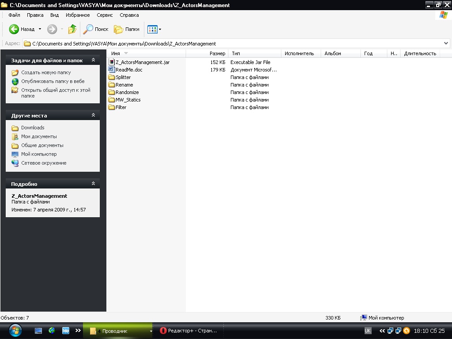Viewport: 452px width, 339px height.
Task: Open the Файл menu
Action: pos(15,15)
